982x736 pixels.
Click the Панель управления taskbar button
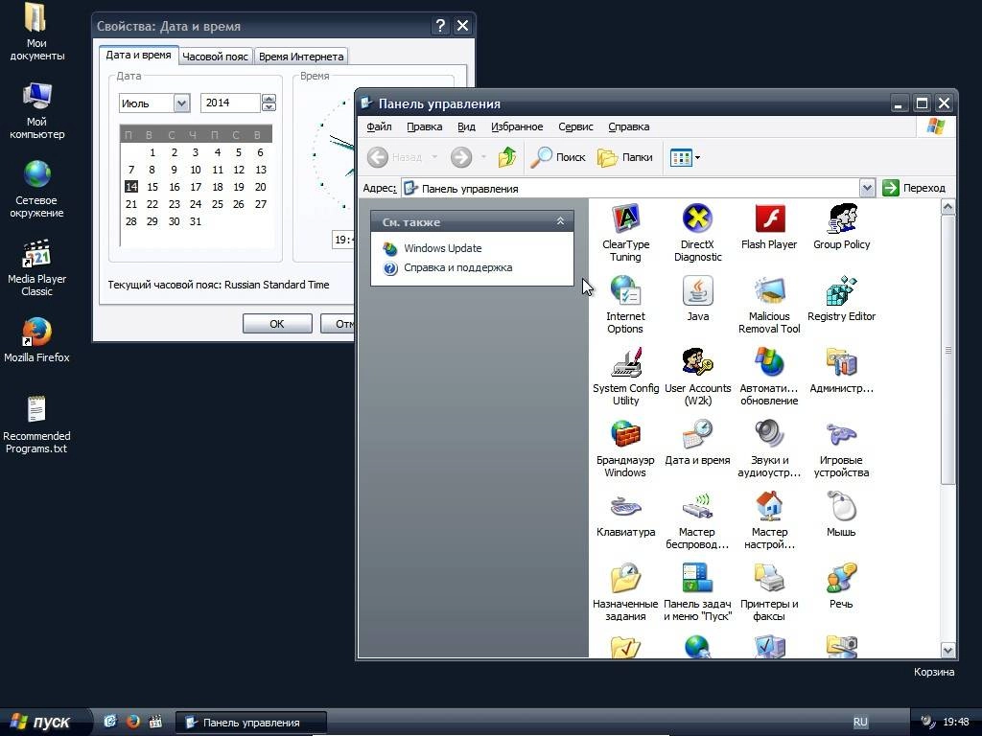click(x=250, y=723)
